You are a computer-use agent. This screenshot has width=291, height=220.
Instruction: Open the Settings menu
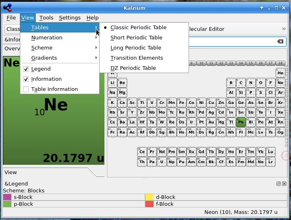pos(70,18)
